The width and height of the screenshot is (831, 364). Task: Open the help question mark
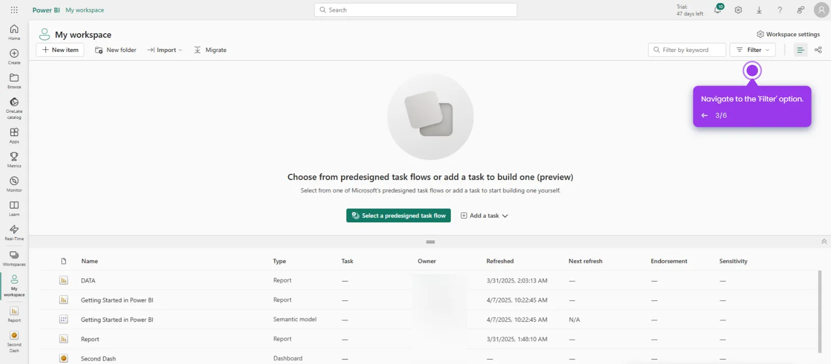(x=780, y=10)
